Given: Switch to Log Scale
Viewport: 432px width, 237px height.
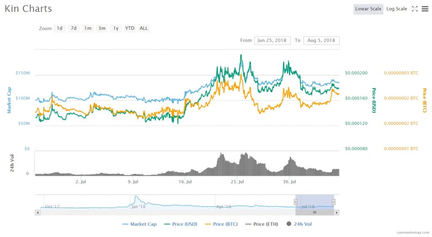Looking at the screenshot, I should (x=397, y=9).
